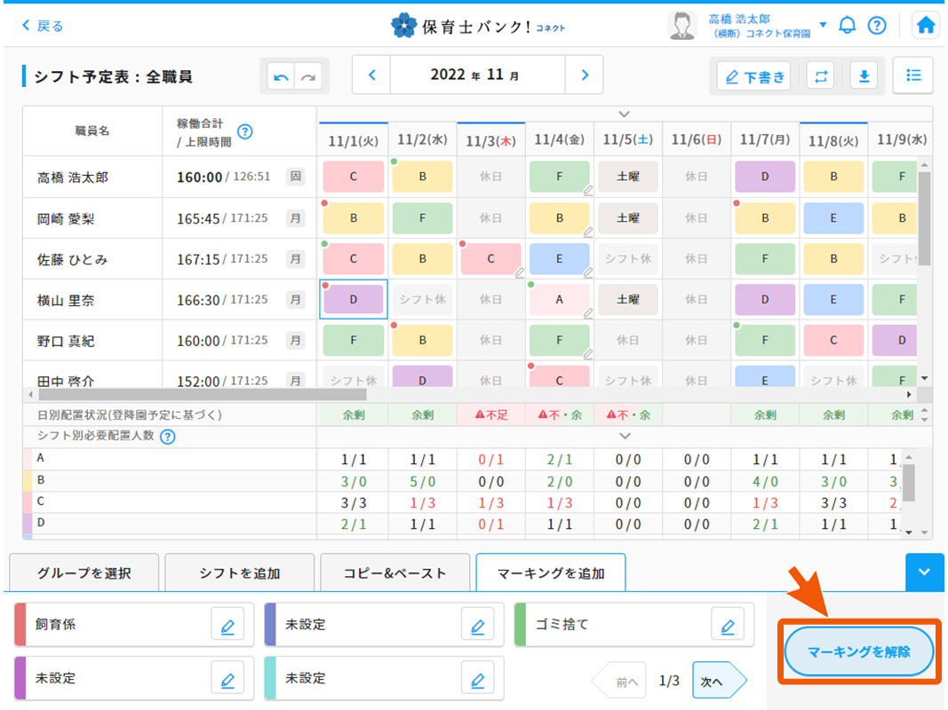
Task: Click the download icon button
Action: (863, 76)
